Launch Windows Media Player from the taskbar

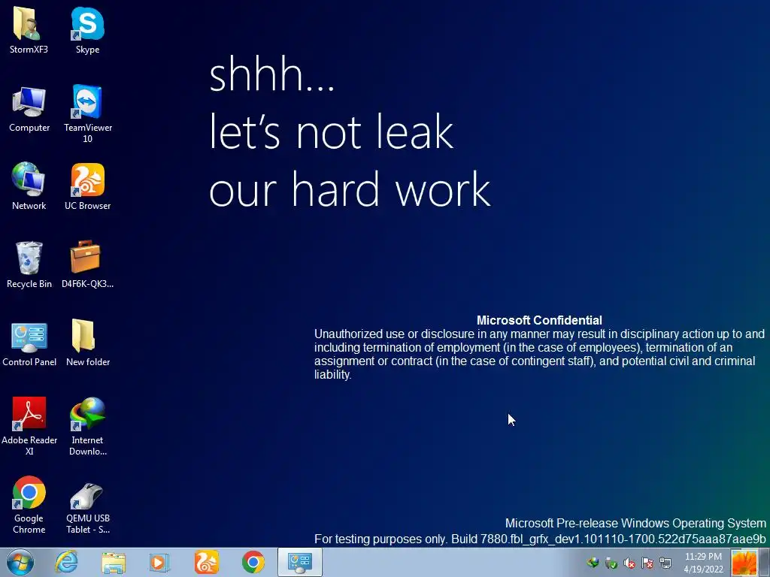point(159,562)
